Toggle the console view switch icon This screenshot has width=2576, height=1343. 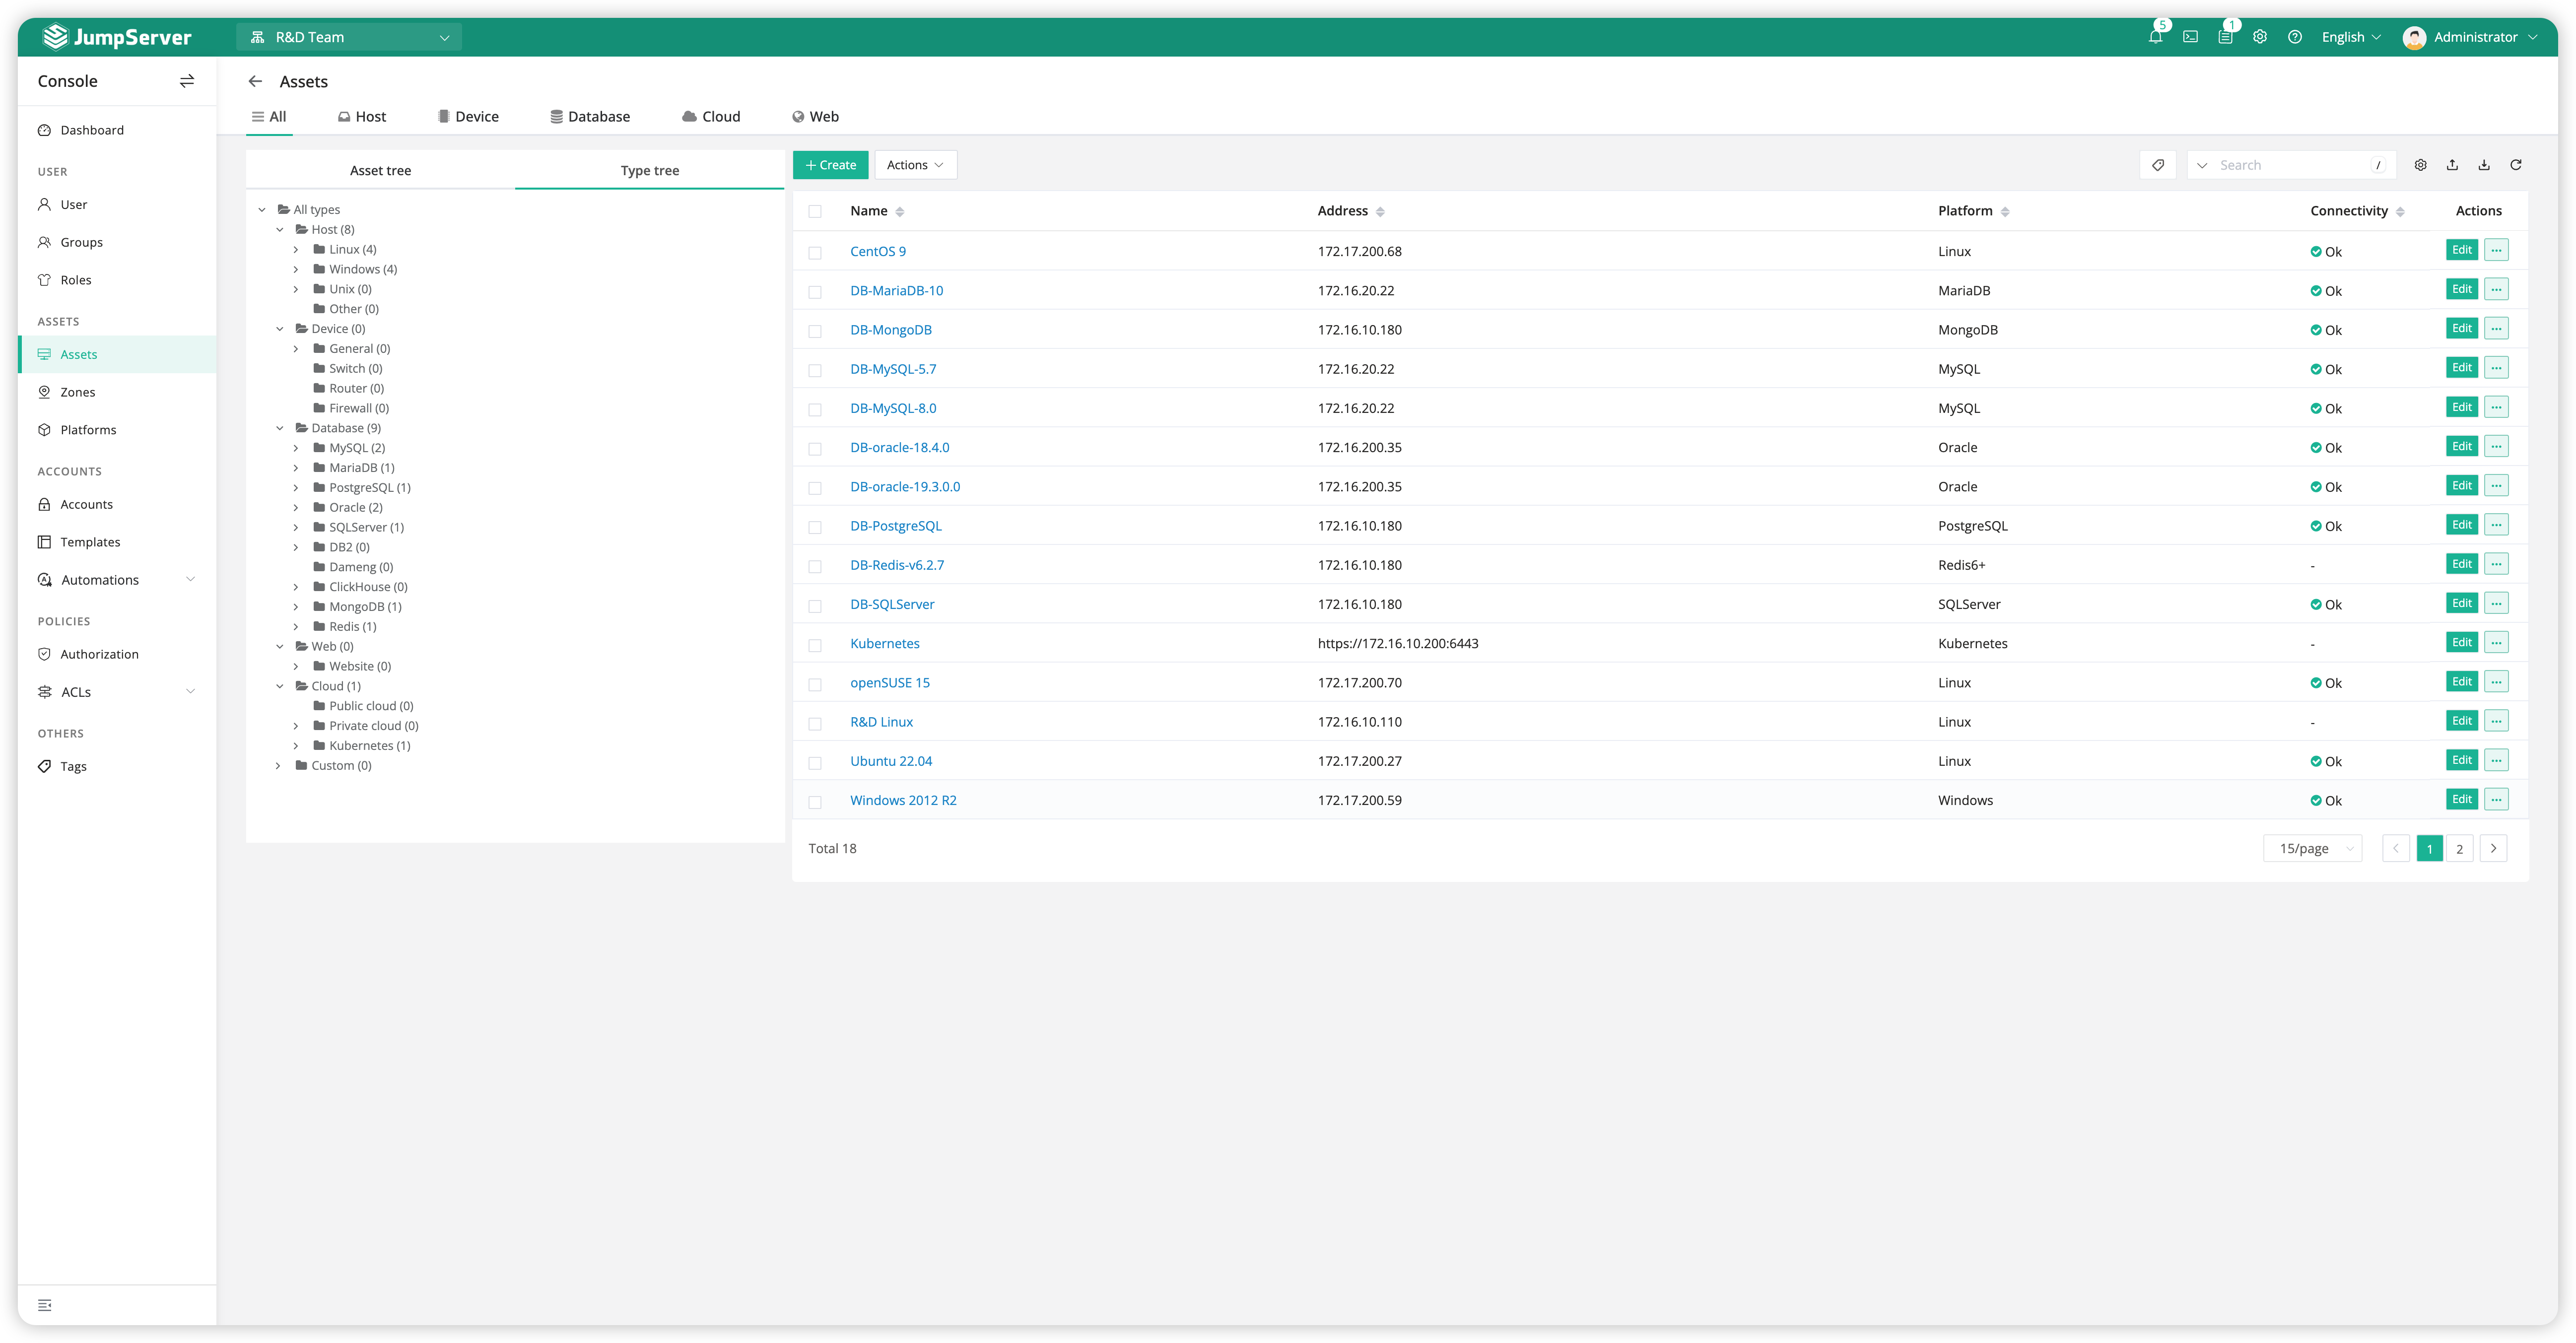coord(187,81)
